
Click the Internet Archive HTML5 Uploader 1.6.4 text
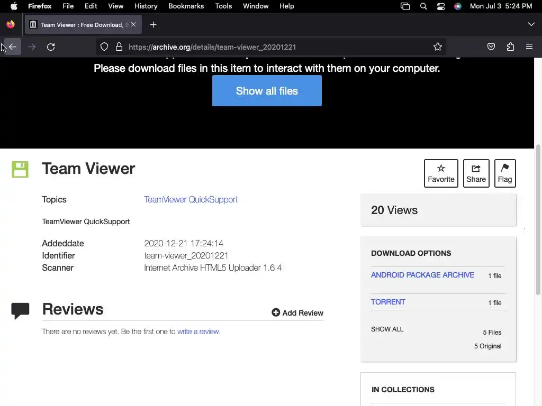[x=213, y=268]
